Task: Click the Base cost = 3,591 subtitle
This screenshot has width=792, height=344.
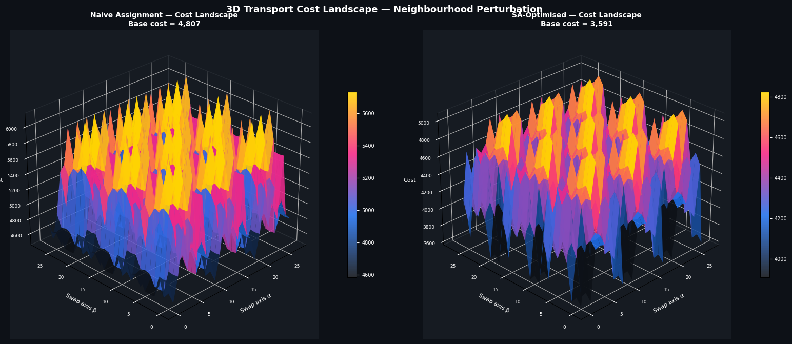Action: coord(576,24)
